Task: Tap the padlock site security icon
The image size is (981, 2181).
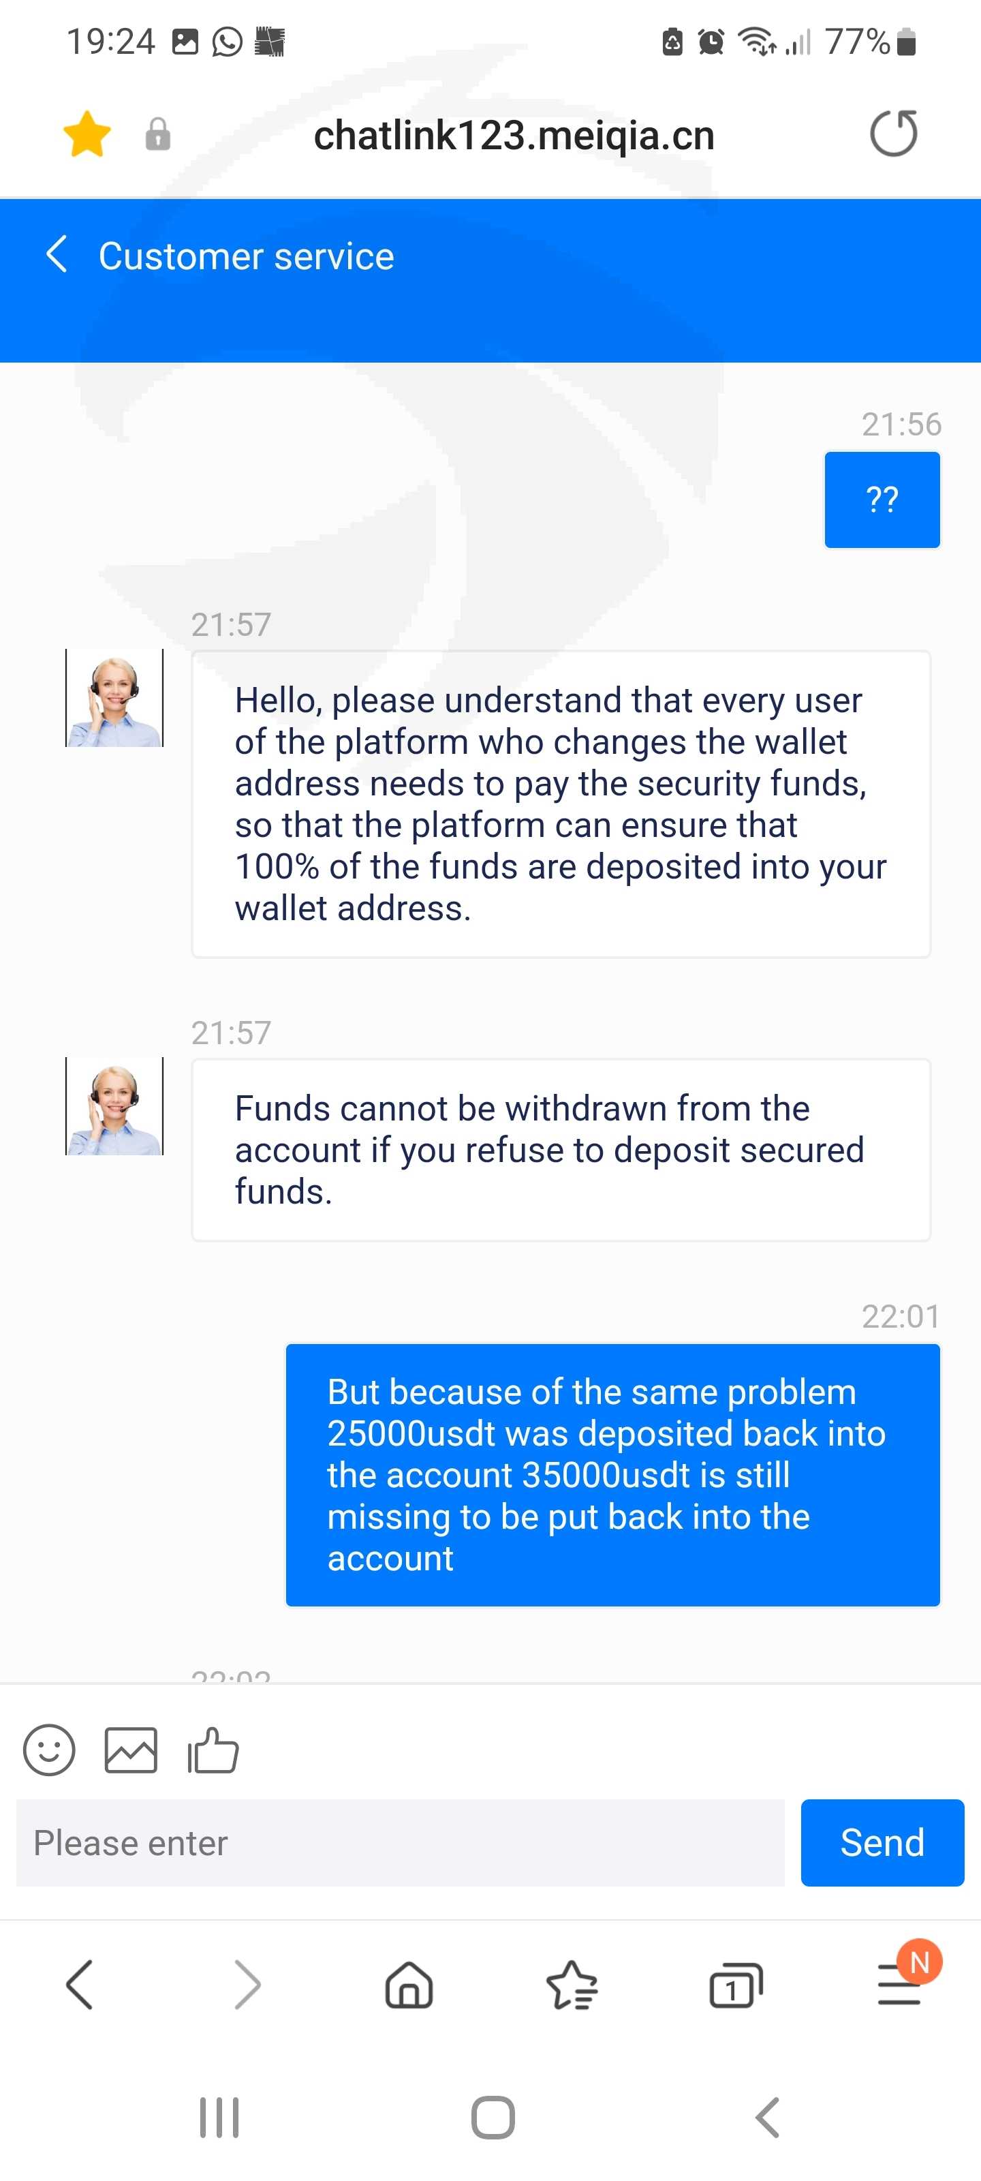Action: (158, 135)
